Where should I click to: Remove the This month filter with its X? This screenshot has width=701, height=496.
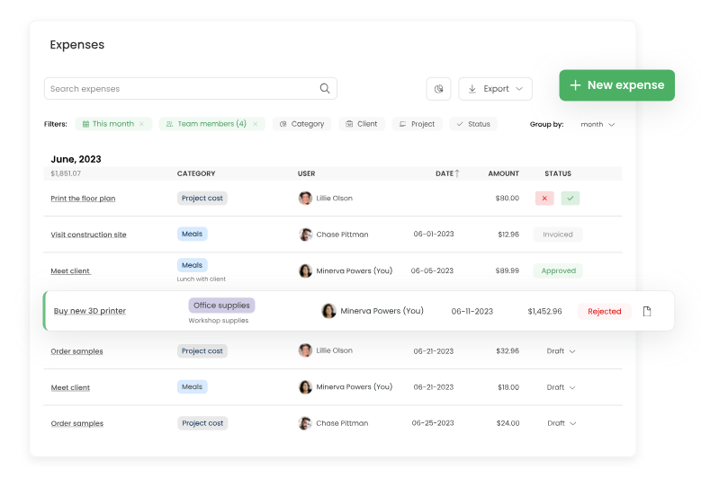(x=141, y=124)
